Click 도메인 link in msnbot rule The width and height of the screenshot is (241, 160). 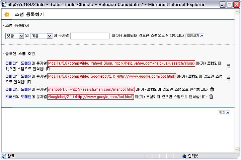pyautogui.click(x=26, y=89)
